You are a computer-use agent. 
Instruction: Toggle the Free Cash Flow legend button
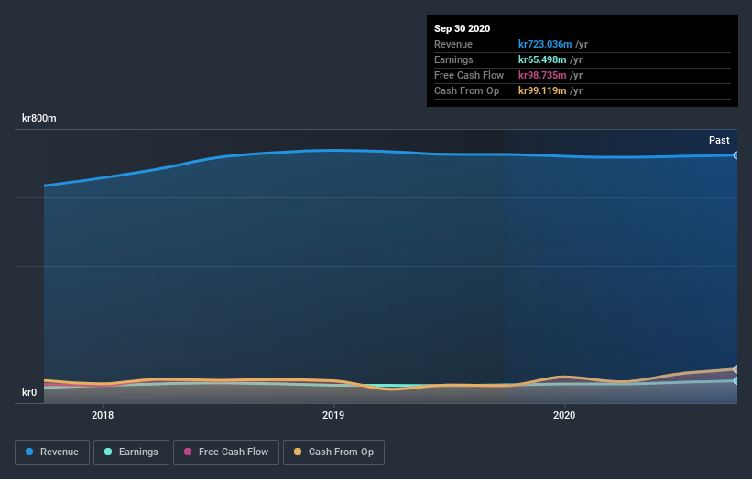pos(226,452)
